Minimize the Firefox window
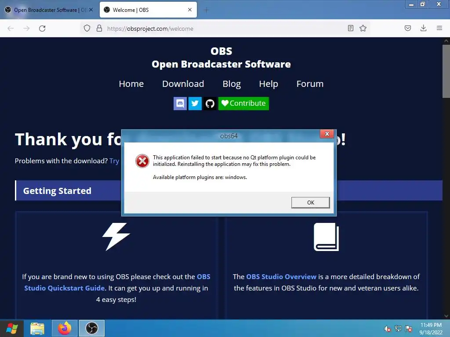This screenshot has height=337, width=450. point(411,4)
